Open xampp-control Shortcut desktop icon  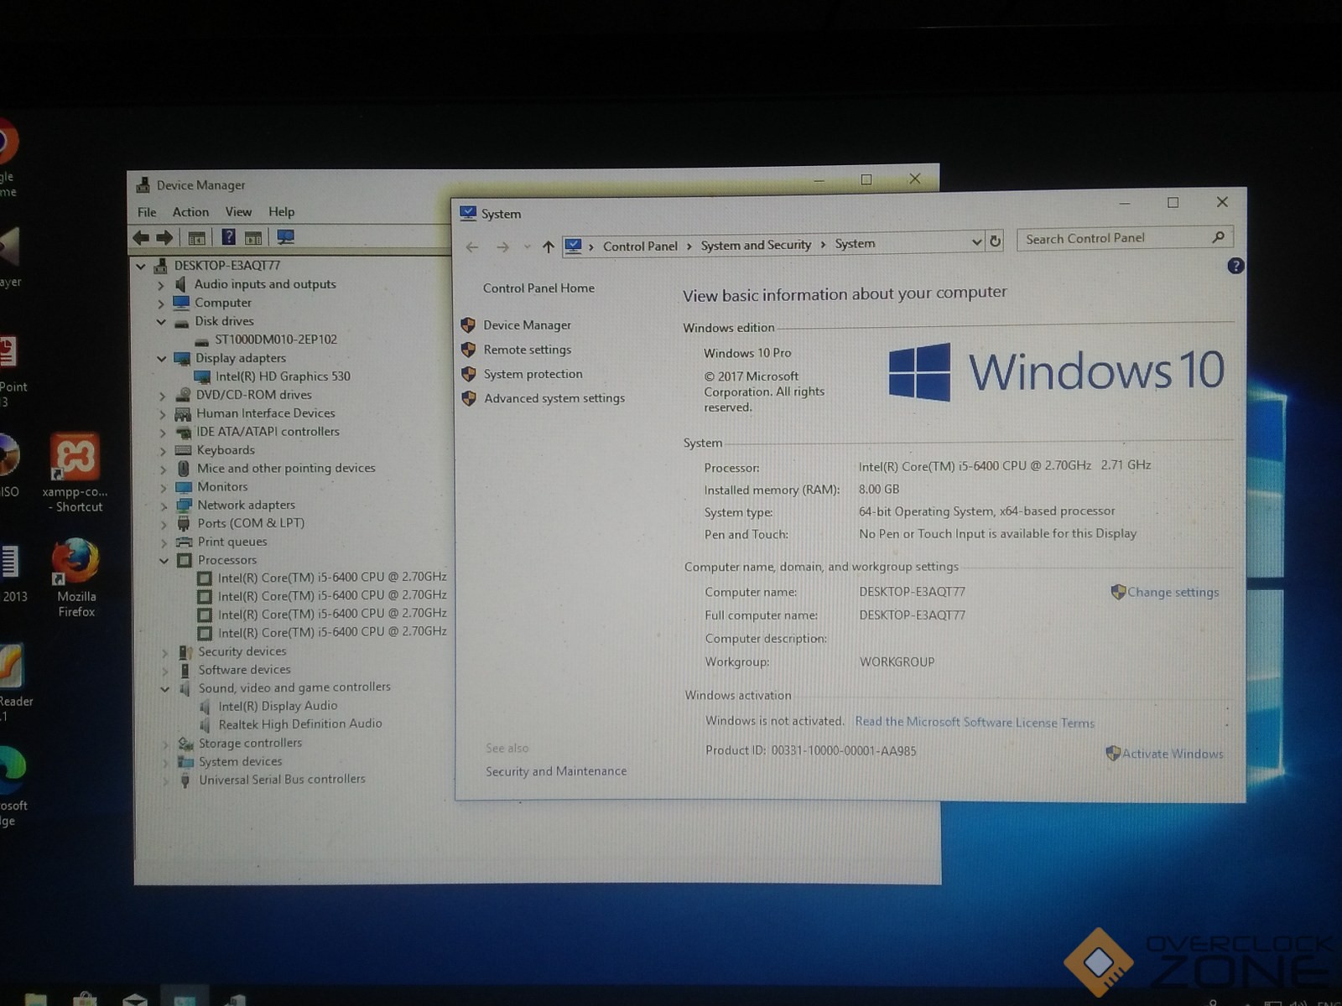(75, 474)
